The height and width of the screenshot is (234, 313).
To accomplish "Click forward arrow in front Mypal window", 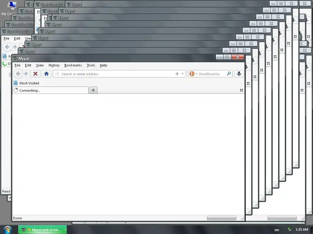I will tap(26, 74).
